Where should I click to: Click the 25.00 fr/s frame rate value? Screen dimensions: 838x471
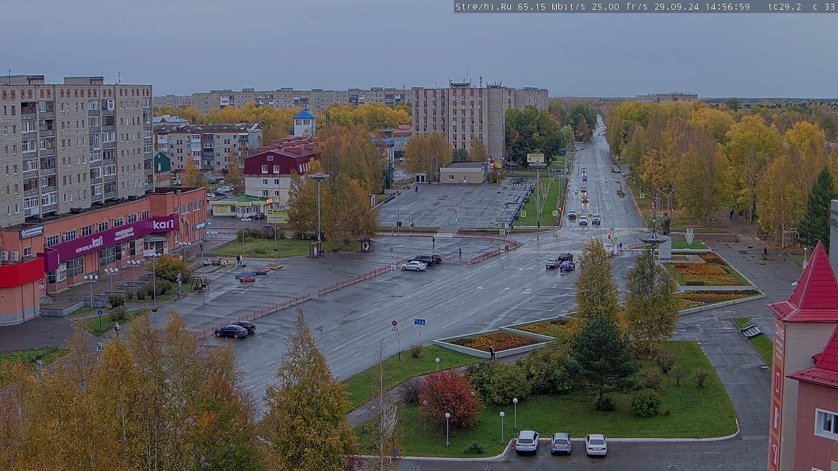620,7
